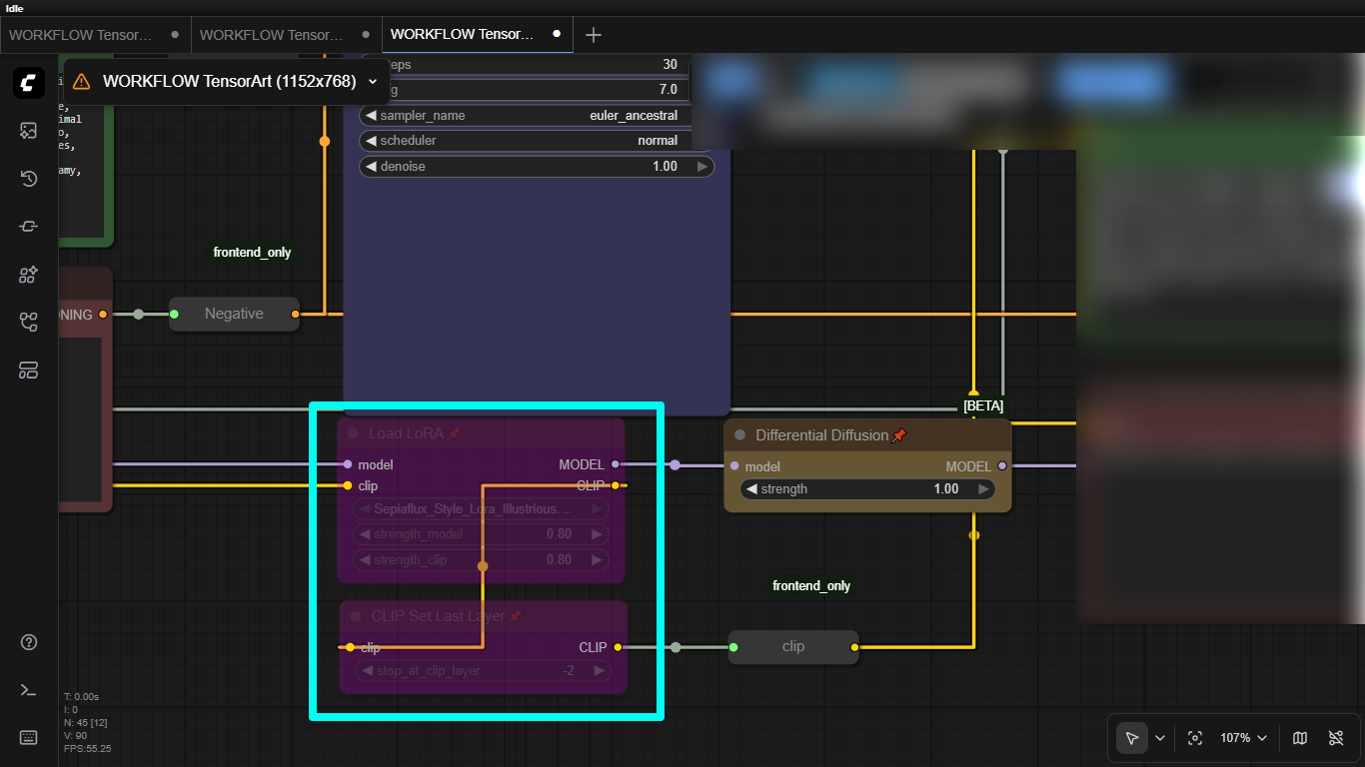Unpin the Differential Diffusion node
The width and height of the screenshot is (1365, 767).
[898, 434]
